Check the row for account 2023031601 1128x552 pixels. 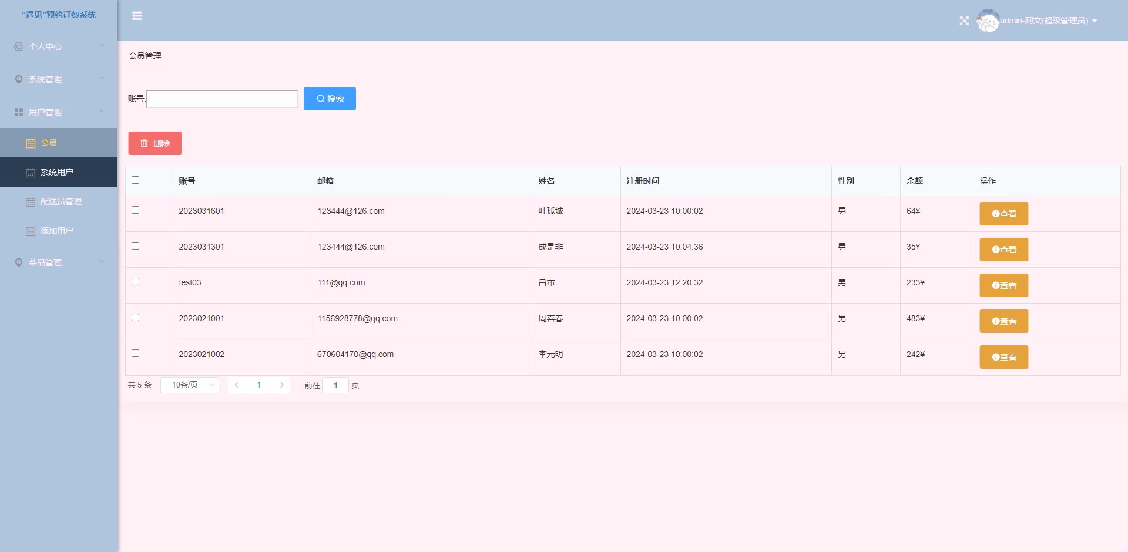pyautogui.click(x=136, y=210)
